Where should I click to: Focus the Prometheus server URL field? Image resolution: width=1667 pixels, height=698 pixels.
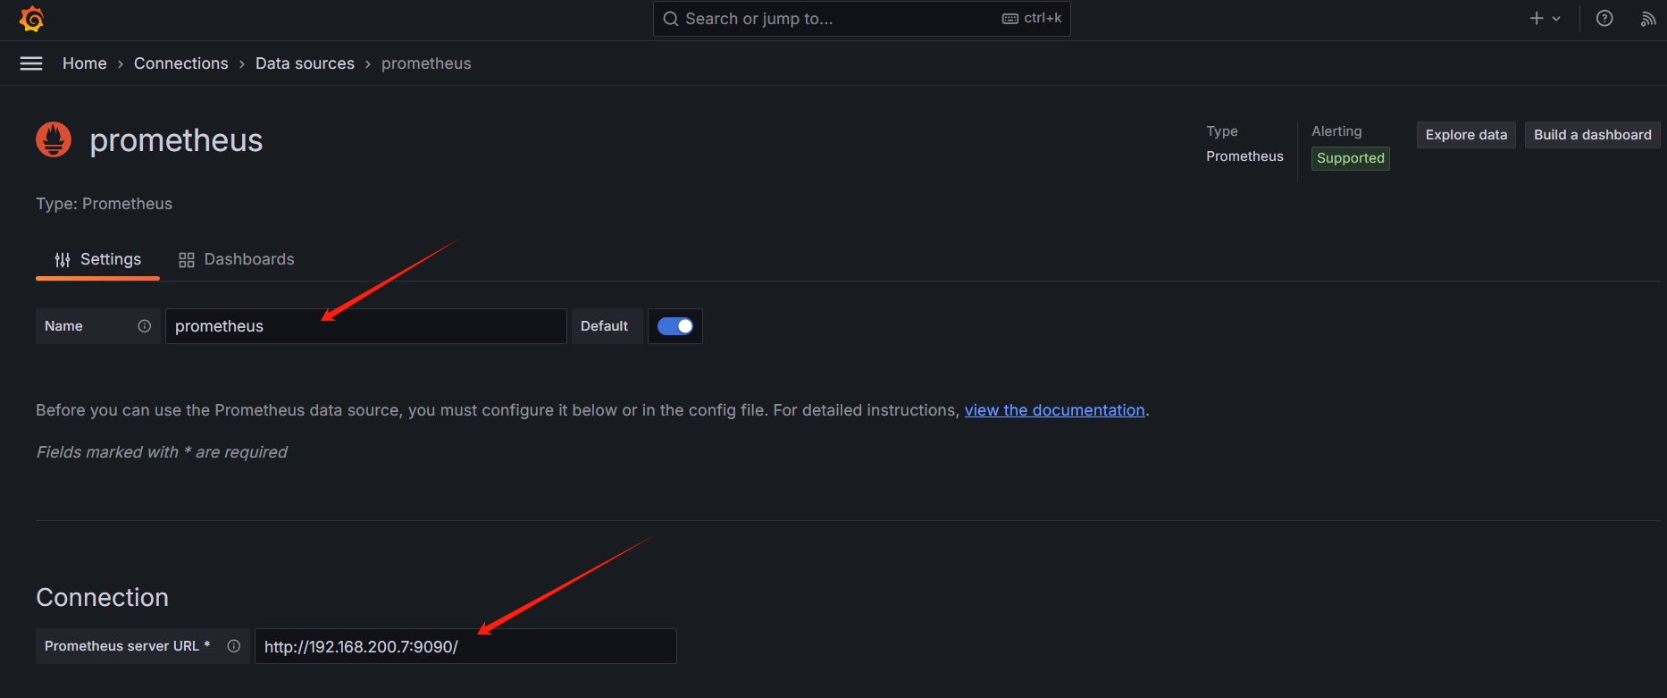point(465,646)
